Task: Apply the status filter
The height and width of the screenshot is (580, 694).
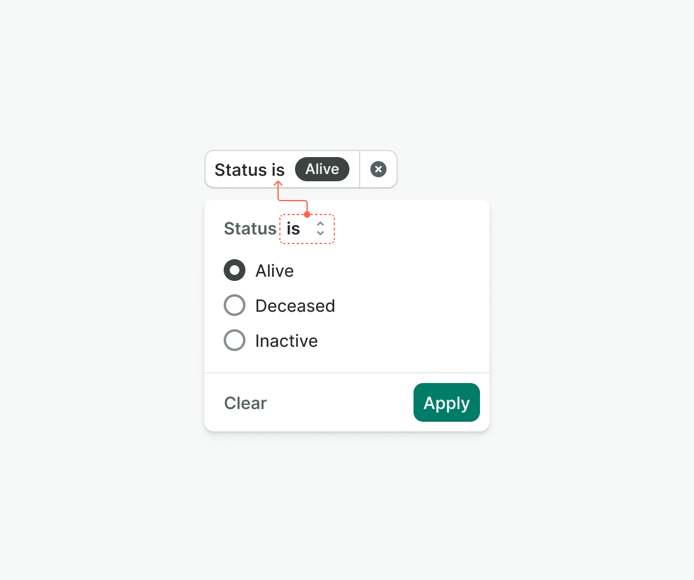Action: [x=446, y=402]
